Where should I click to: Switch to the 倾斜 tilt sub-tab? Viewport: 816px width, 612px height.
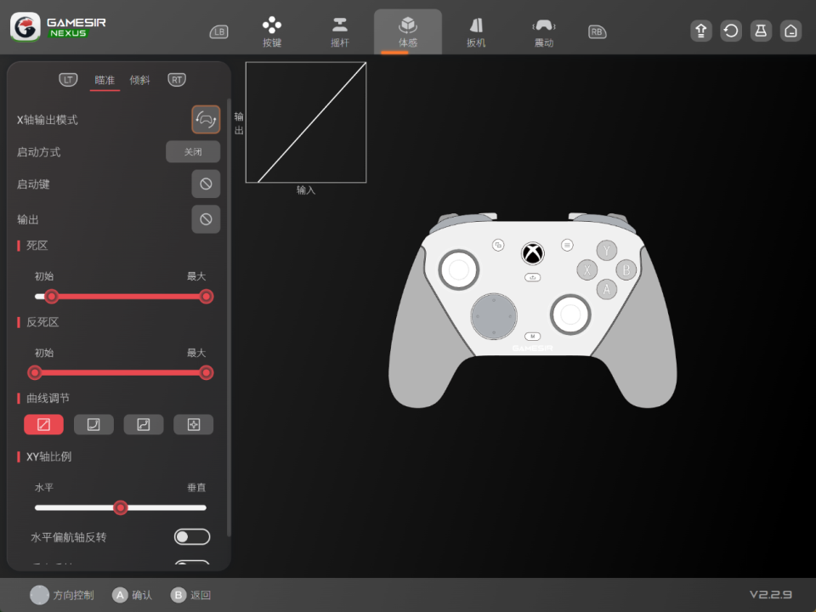tap(139, 80)
